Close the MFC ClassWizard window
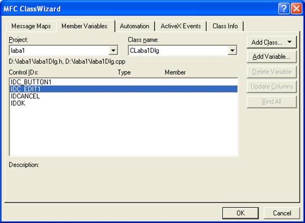 [x=297, y=9]
